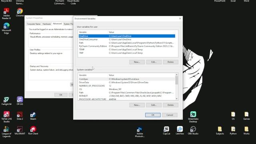The height and width of the screenshot is (144, 256).
Task: Select NUMBER_OF_PROCESSORS system variable
Action: (x=127, y=86)
